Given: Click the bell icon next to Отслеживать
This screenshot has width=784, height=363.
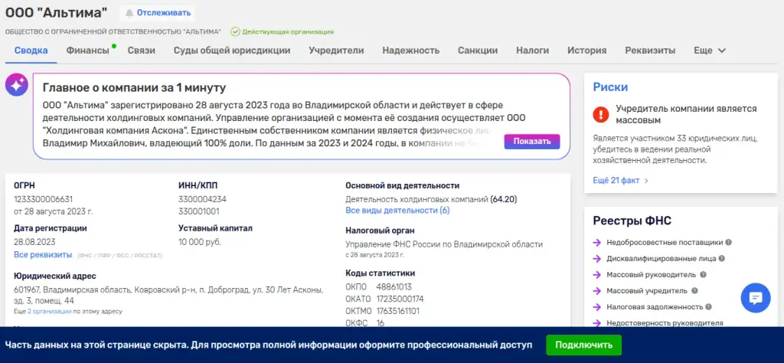Looking at the screenshot, I should click(x=129, y=13).
